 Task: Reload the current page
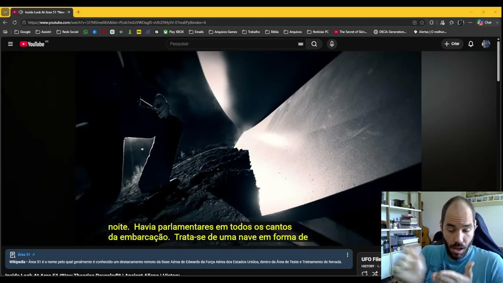15,22
